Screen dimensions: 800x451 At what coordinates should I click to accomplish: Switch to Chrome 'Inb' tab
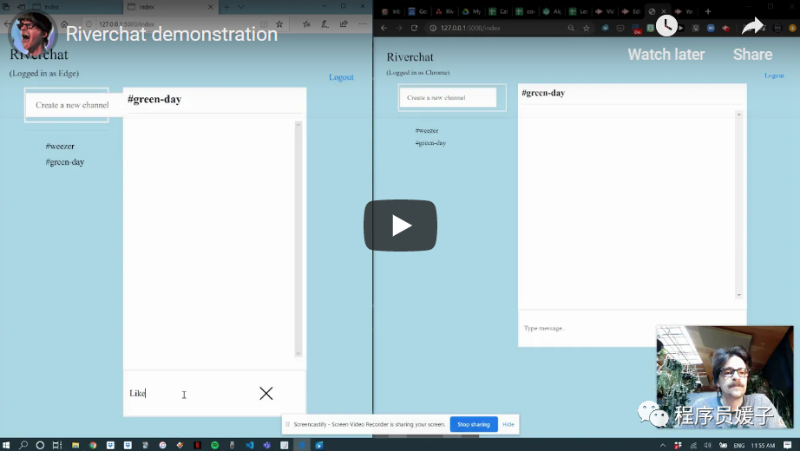point(391,11)
